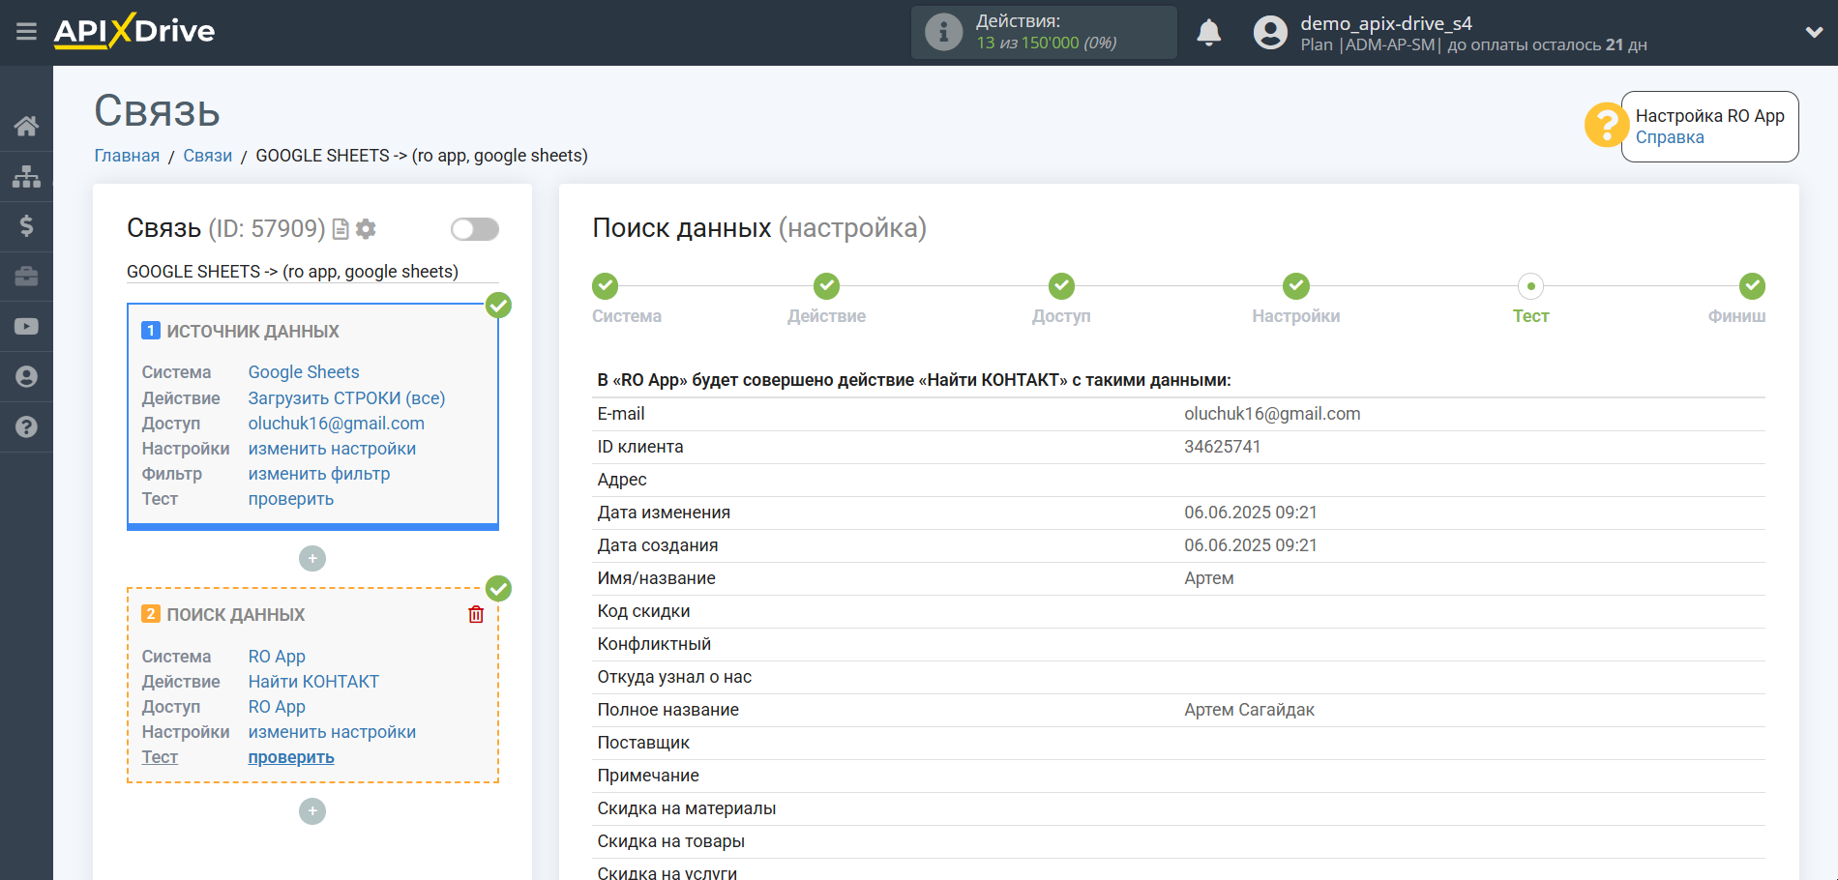1838x880 pixels.
Task: Click the Действия usage counter panel
Action: [1043, 33]
